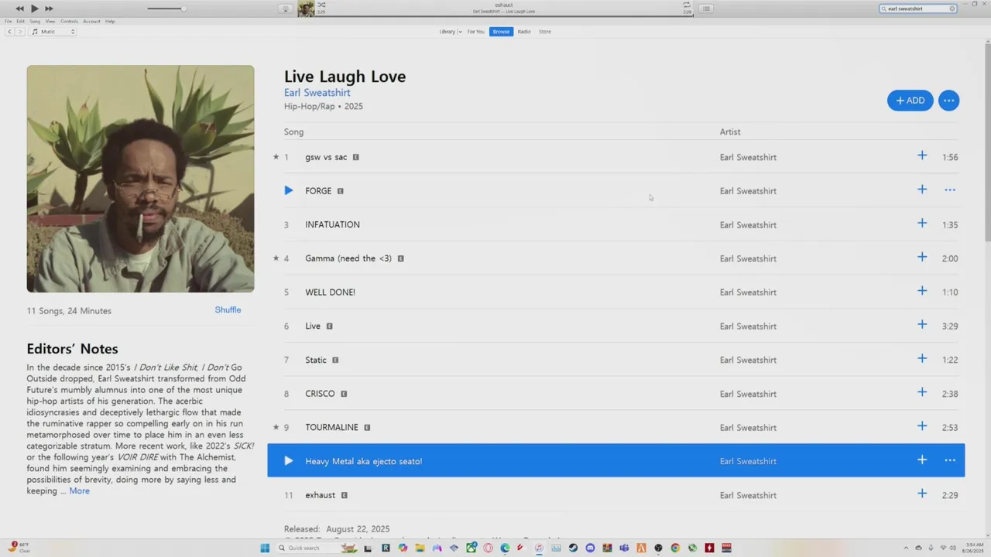Toggle repeat icon in now-playing display
The height and width of the screenshot is (557, 991).
pos(687,5)
